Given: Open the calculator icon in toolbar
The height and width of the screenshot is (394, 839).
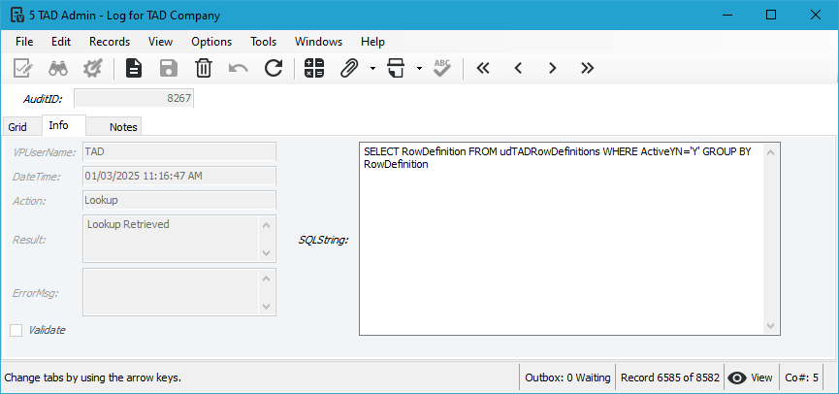Looking at the screenshot, I should (314, 69).
